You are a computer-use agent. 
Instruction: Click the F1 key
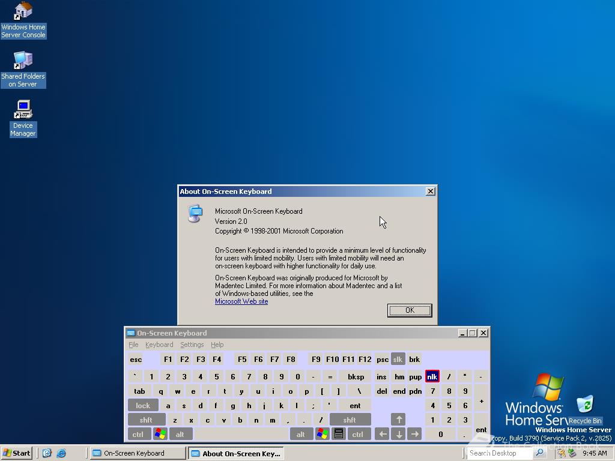pos(168,360)
